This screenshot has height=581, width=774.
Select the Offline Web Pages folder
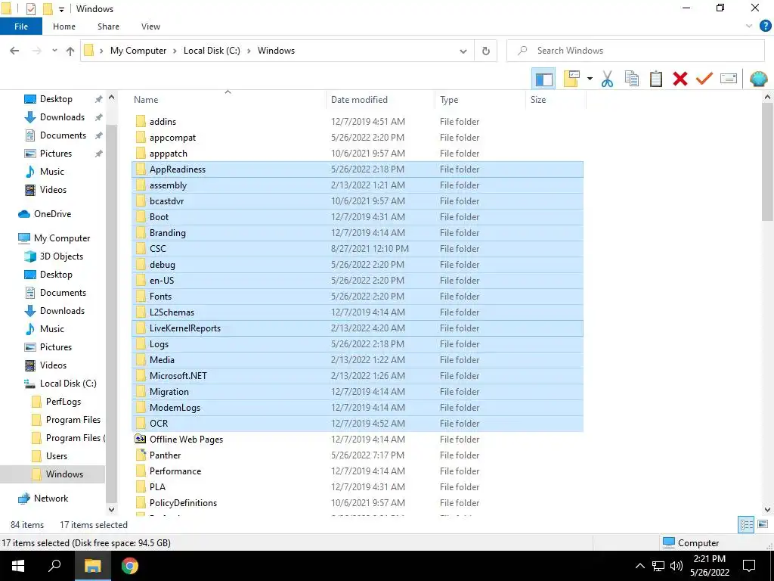click(x=358, y=440)
